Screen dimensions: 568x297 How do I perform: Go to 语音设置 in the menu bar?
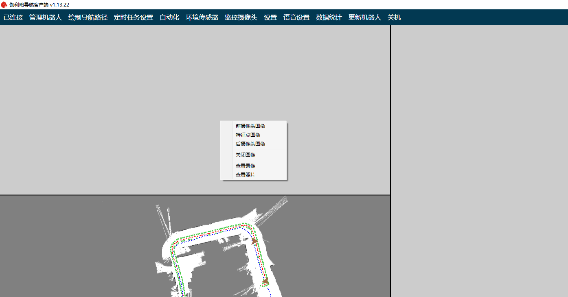click(296, 17)
